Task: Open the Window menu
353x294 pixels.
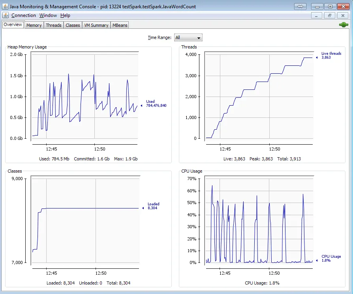Action: click(48, 15)
